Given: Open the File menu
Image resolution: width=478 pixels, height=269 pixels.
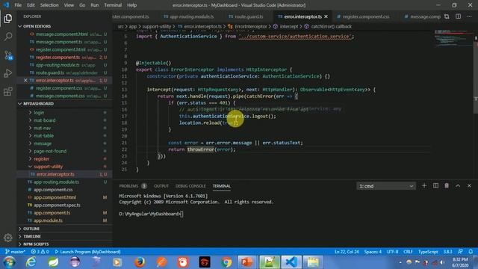Looking at the screenshot, I should point(18,5).
